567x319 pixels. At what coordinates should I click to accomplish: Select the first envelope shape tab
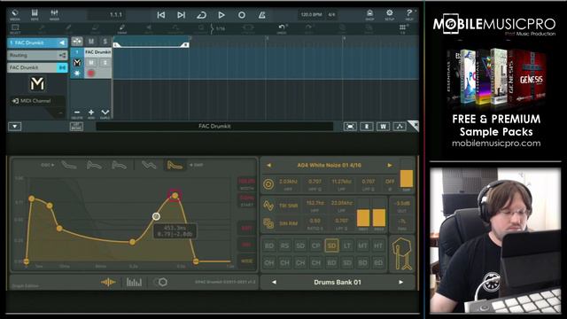pos(69,166)
